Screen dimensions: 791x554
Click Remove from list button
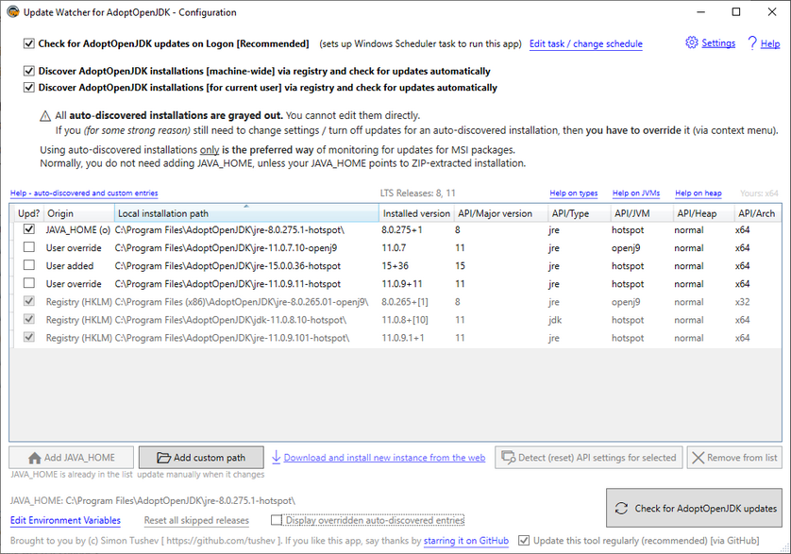point(734,458)
